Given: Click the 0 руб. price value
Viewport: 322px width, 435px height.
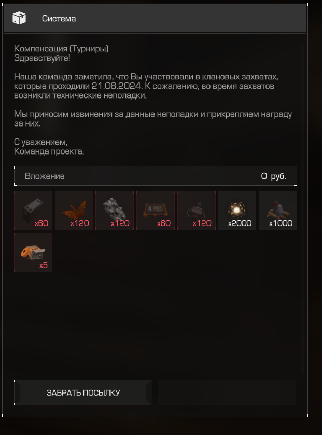Looking at the screenshot, I should (x=273, y=176).
